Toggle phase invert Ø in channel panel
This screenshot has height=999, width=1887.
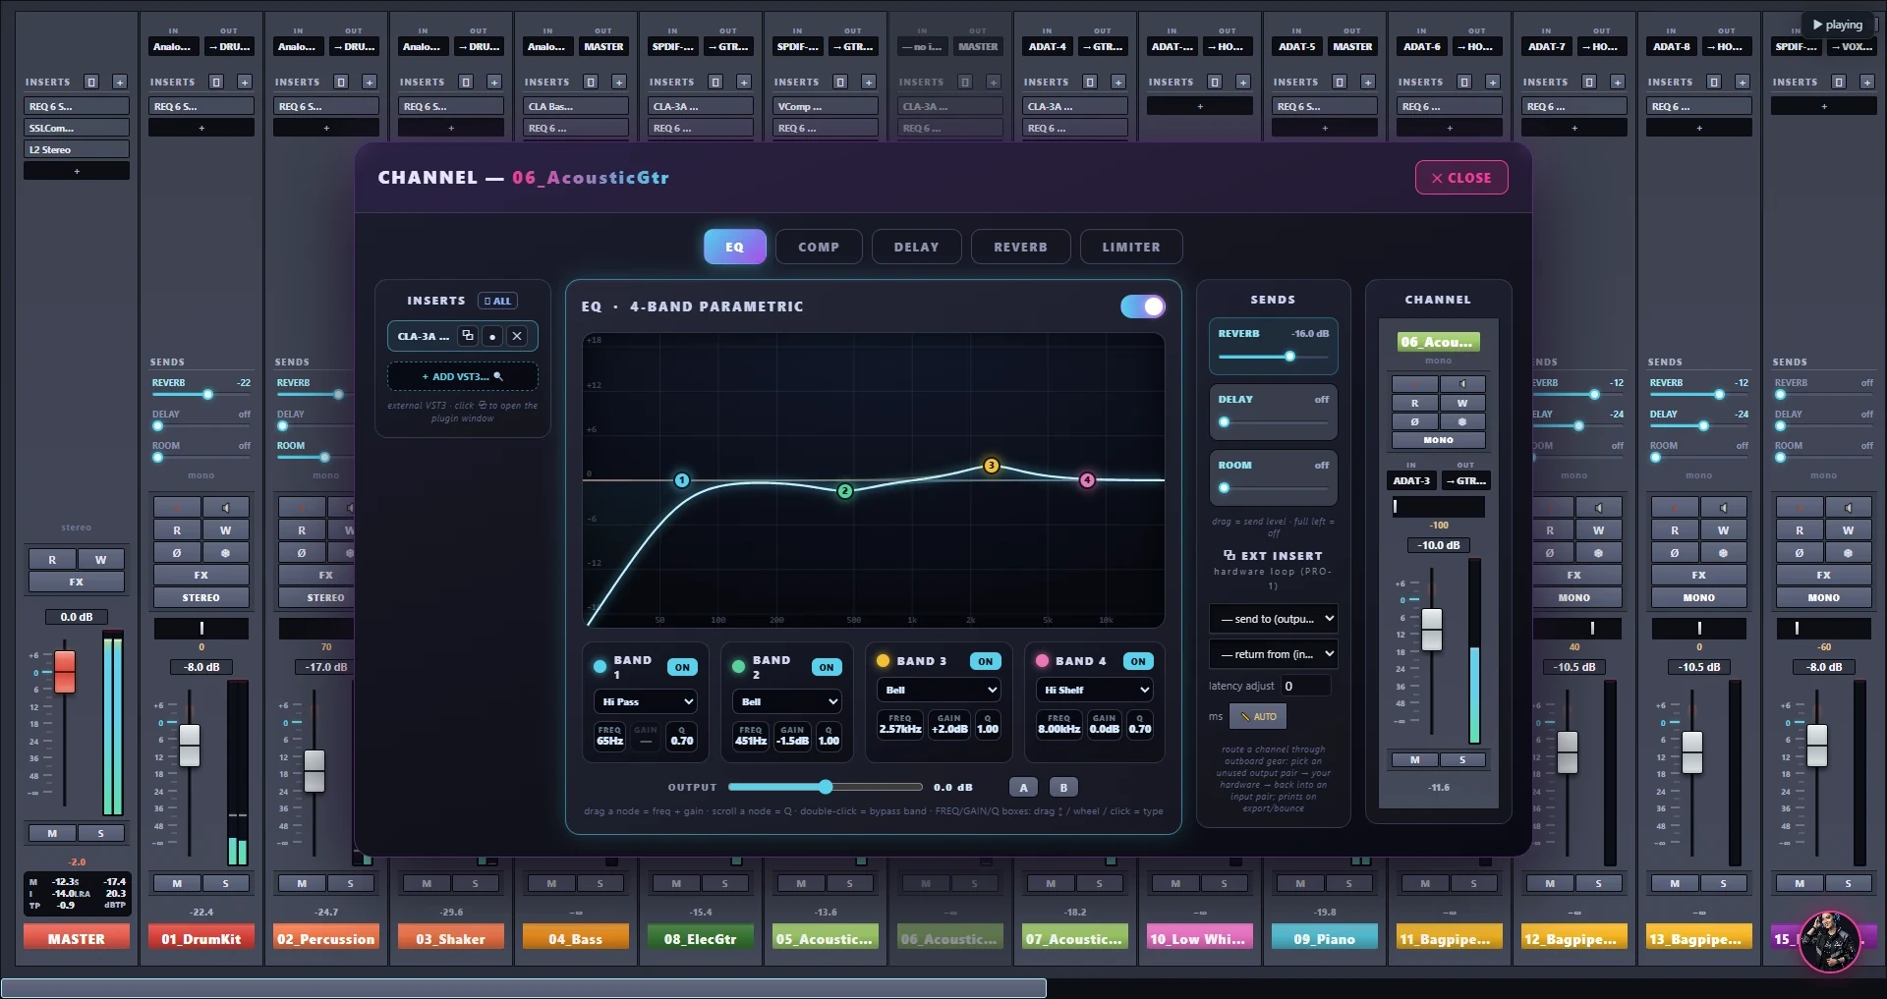click(1414, 421)
